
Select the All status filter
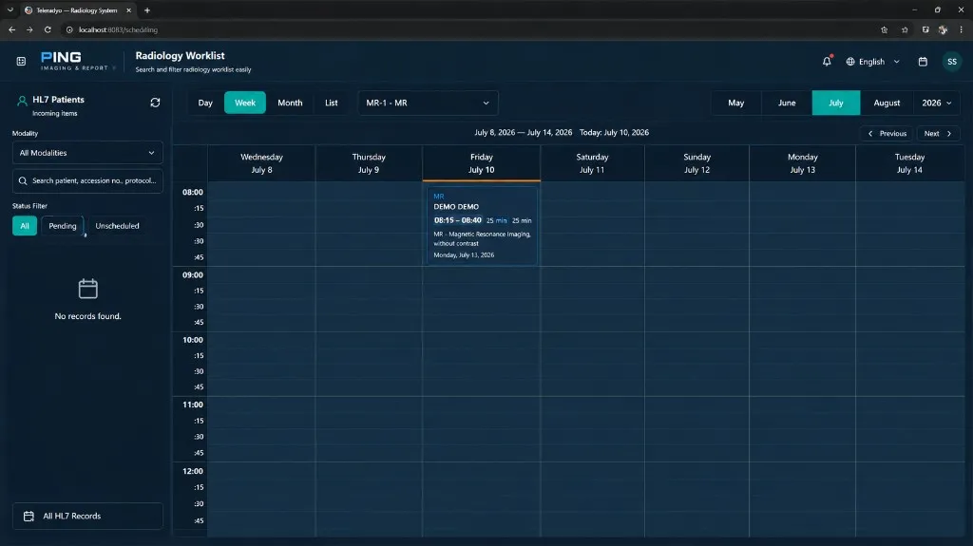coord(25,226)
